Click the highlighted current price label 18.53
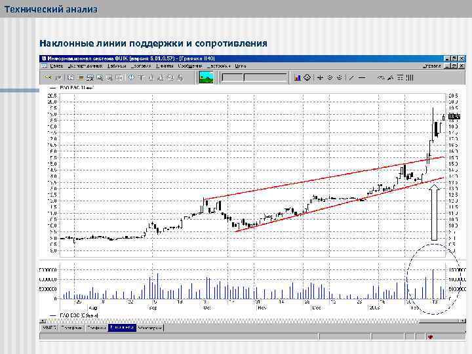Image resolution: width=472 pixels, height=354 pixels. [454, 116]
